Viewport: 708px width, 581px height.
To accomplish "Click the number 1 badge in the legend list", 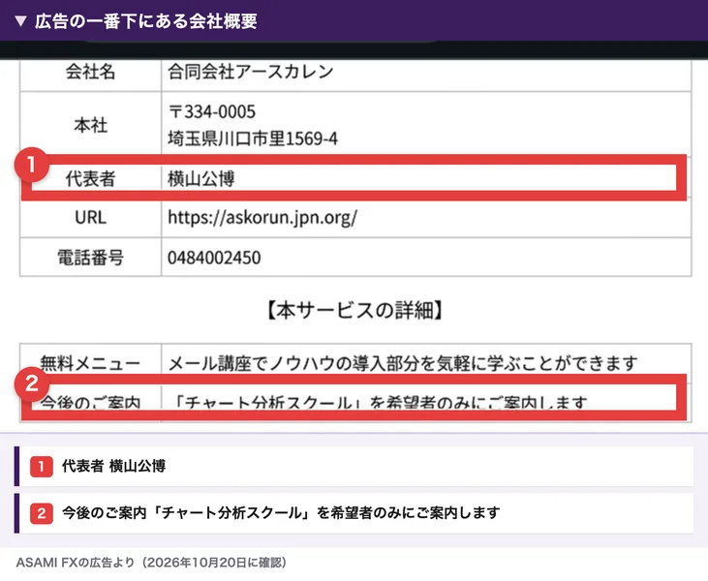I will coord(42,467).
